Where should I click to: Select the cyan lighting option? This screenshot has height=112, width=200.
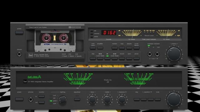[x=51, y=104]
